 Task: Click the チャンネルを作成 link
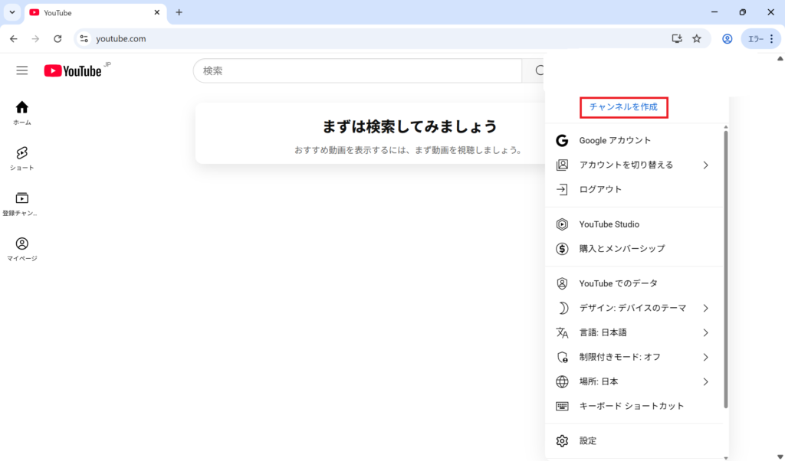click(623, 107)
